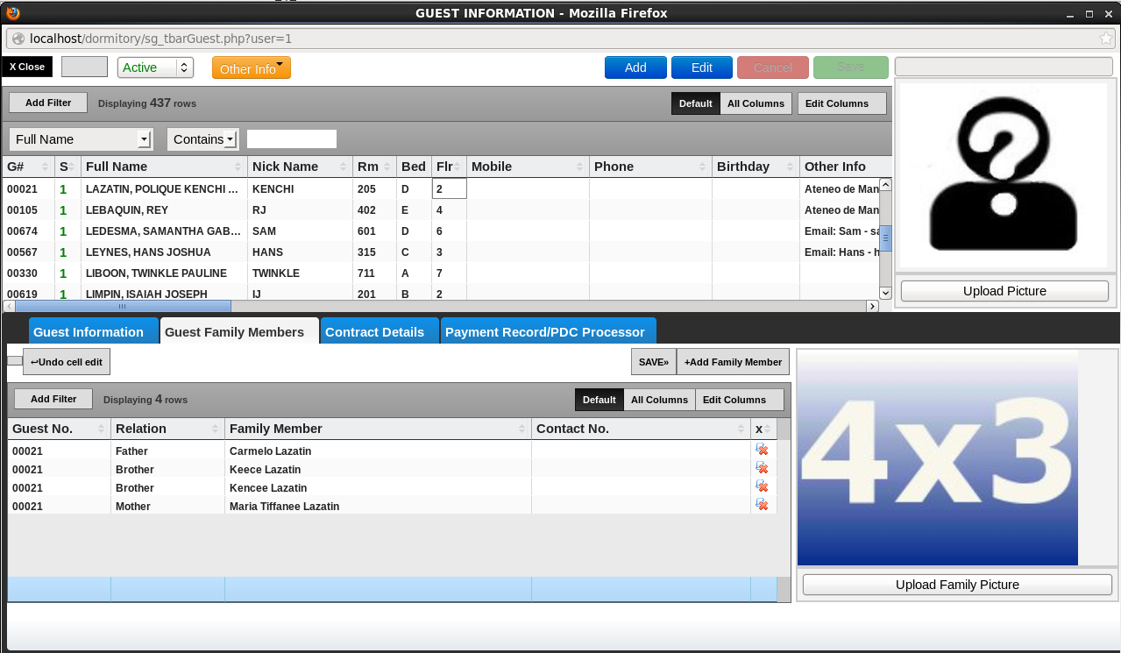Delete the Father Carmelo Lazatin row
This screenshot has height=653, width=1121.
tap(762, 450)
